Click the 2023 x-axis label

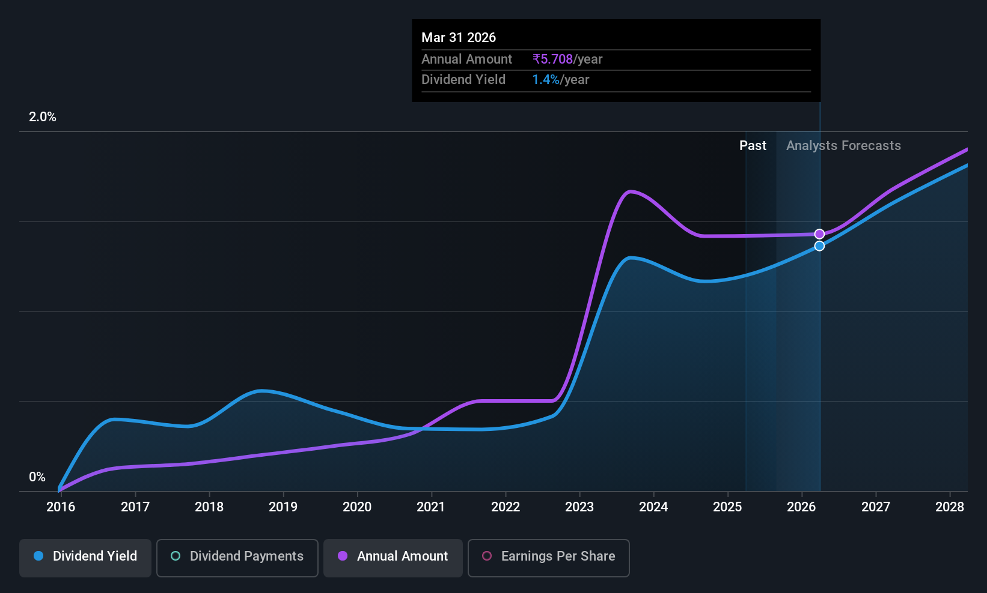[579, 507]
